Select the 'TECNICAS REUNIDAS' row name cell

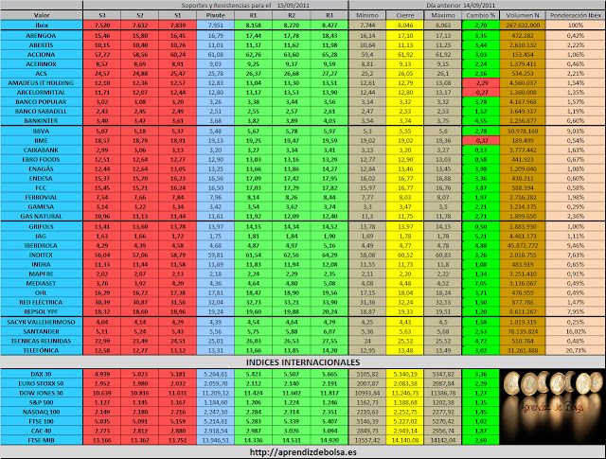[42, 341]
